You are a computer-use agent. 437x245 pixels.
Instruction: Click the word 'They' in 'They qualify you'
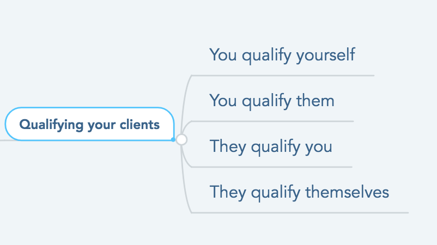coord(228,146)
